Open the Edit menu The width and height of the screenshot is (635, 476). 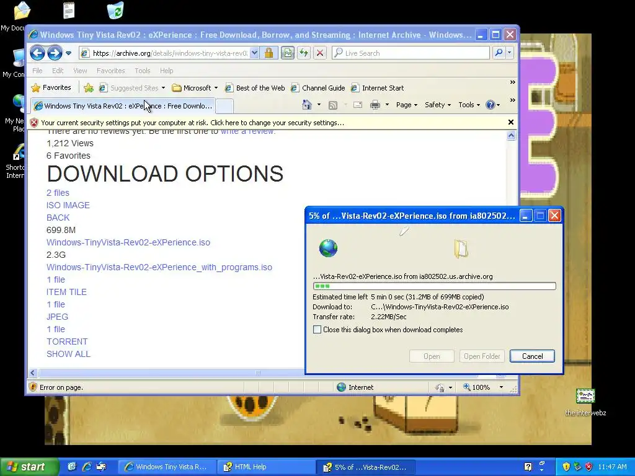(x=58, y=71)
